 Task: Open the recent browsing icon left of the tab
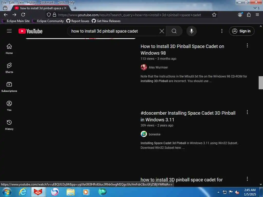(x=5, y=8)
